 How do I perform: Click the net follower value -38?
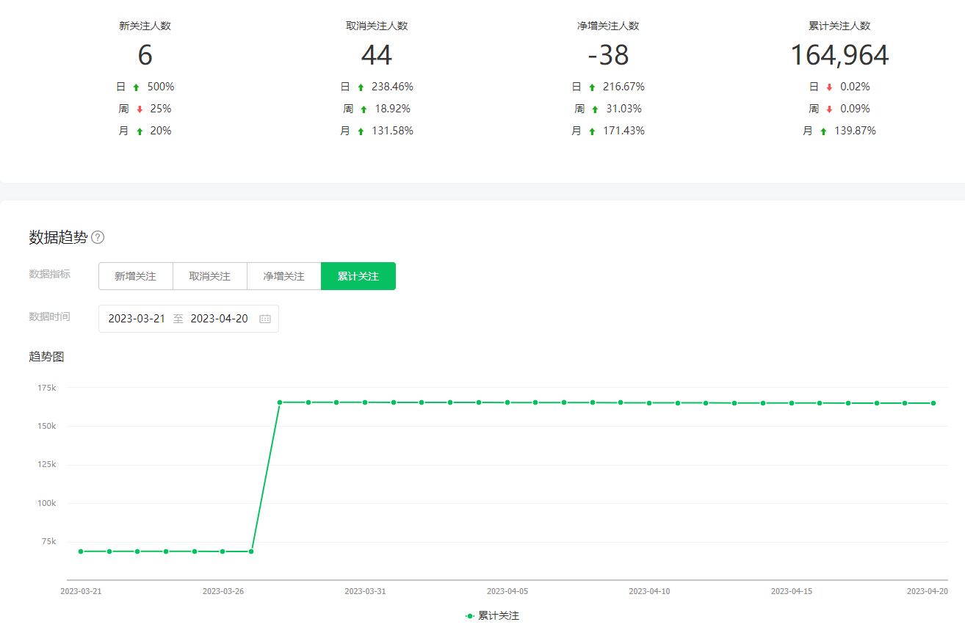(608, 56)
